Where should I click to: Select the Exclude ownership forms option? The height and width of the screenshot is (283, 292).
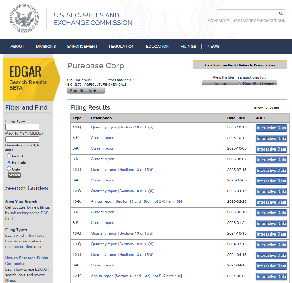(x=9, y=162)
